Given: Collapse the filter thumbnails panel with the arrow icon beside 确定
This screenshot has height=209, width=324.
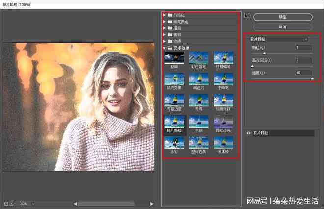Looking at the screenshot, I should point(247,15).
